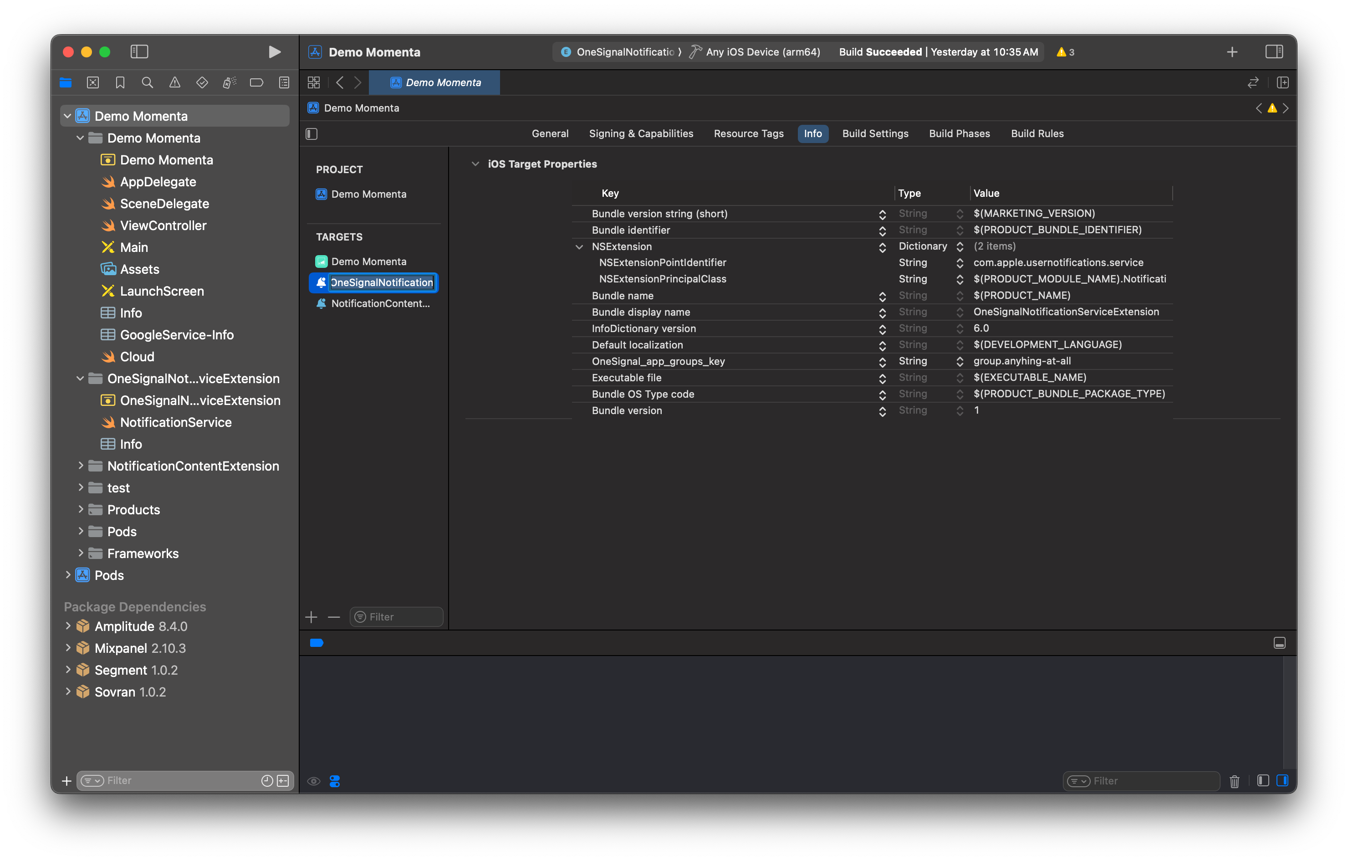The width and height of the screenshot is (1348, 861).
Task: Clear the console with trash icon
Action: point(1234,781)
